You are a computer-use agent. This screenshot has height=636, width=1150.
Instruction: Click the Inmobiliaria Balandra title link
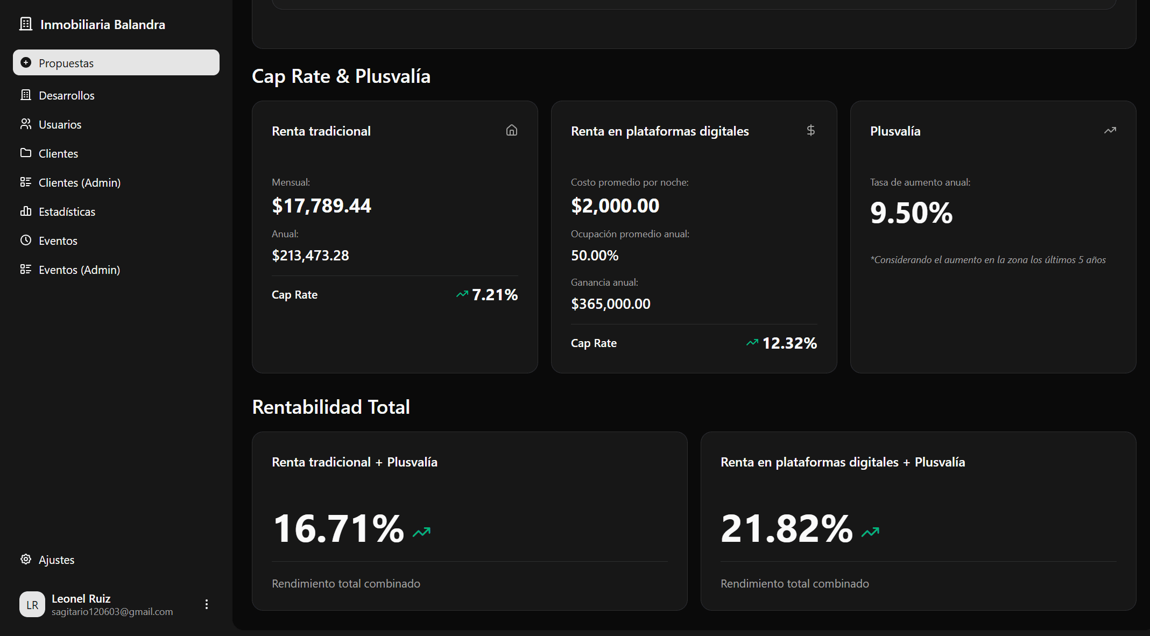click(102, 25)
